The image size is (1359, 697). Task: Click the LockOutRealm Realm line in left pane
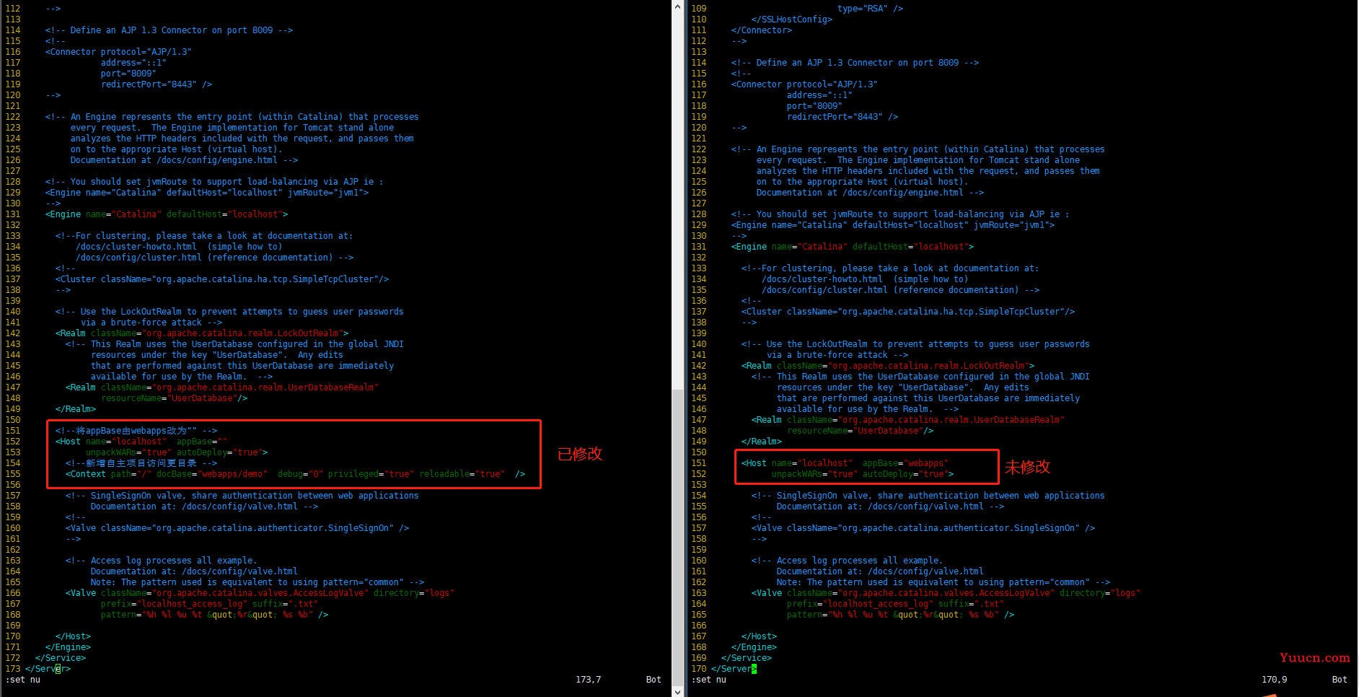click(x=202, y=333)
